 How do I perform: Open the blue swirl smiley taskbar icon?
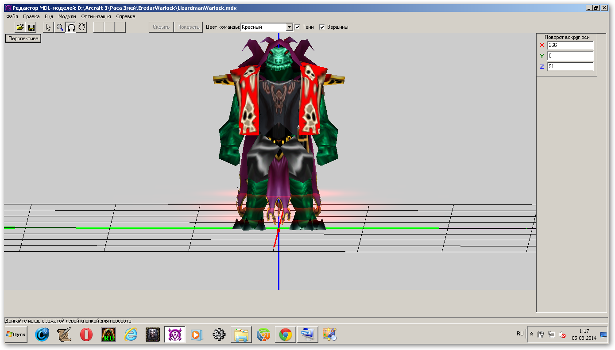[x=42, y=335]
